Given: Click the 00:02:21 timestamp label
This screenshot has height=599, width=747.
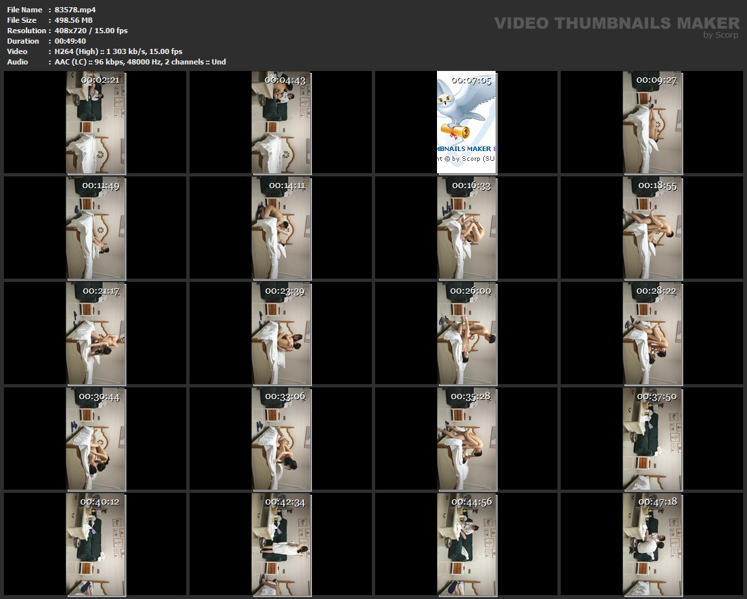Looking at the screenshot, I should [100, 80].
